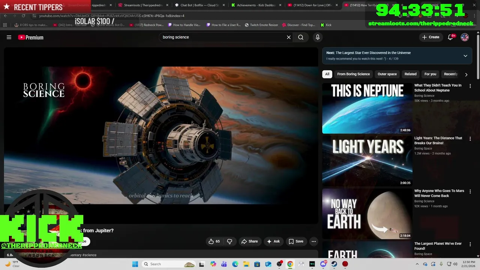480x270 pixels.
Task: Select the For you filter chip
Action: pos(430,74)
